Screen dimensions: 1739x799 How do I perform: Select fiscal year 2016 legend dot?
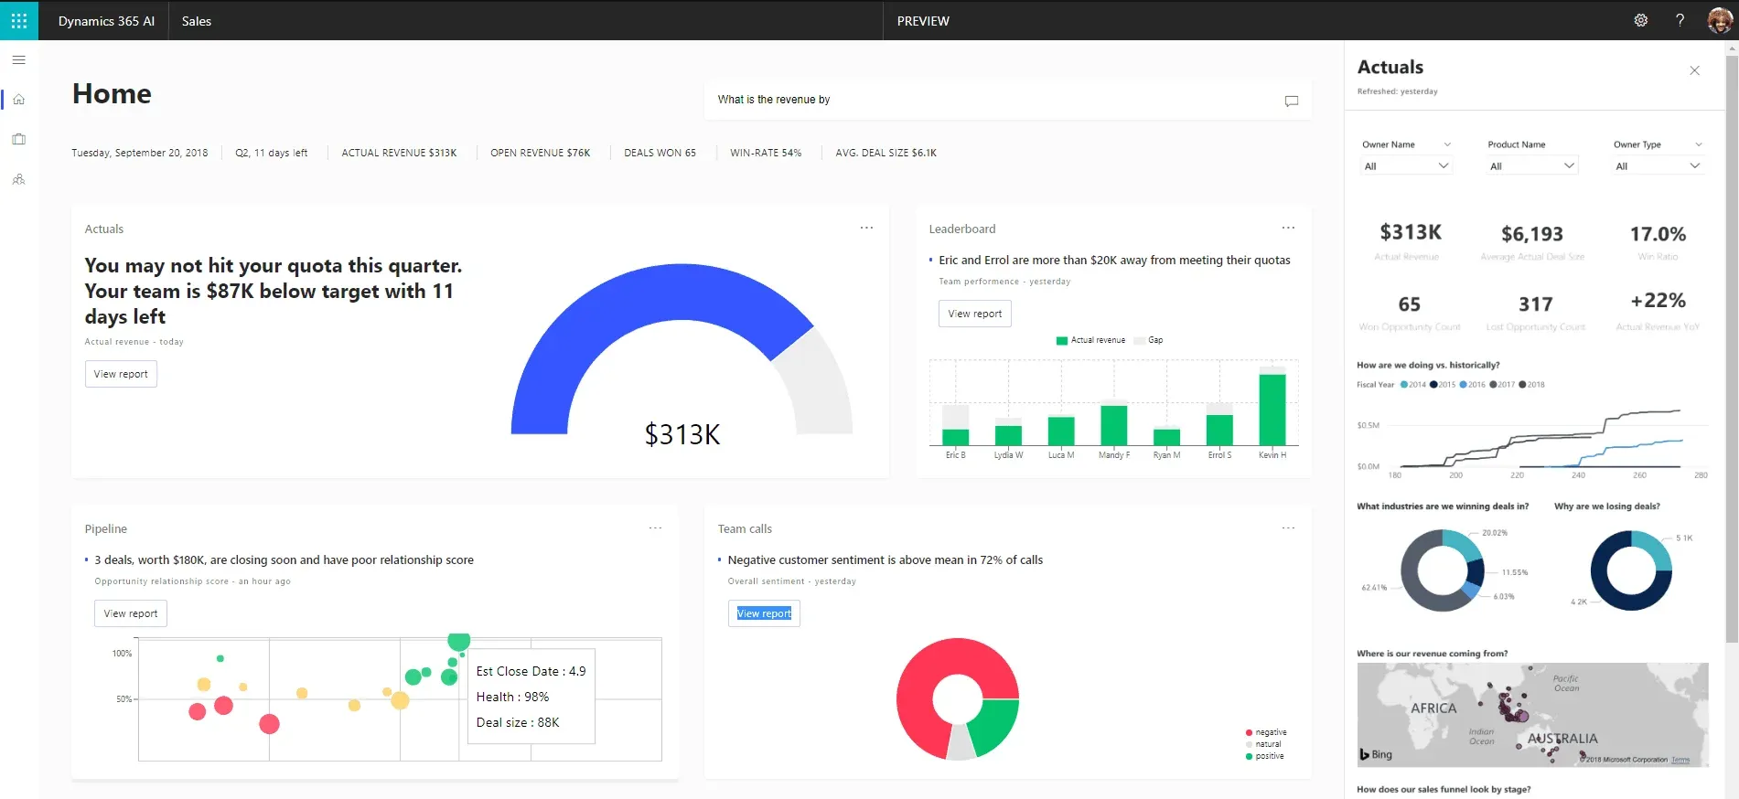tap(1463, 385)
